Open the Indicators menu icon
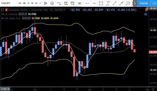Viewport: 157px width, 91px height. pyautogui.click(x=59, y=3)
